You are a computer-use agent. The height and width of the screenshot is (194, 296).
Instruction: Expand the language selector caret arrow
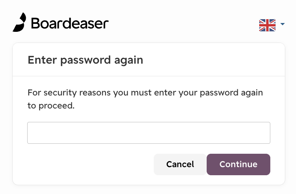283,24
